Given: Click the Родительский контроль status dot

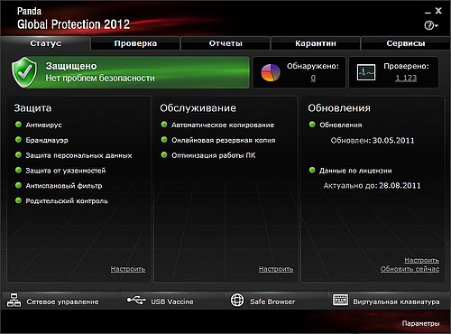Looking at the screenshot, I should pos(18,200).
